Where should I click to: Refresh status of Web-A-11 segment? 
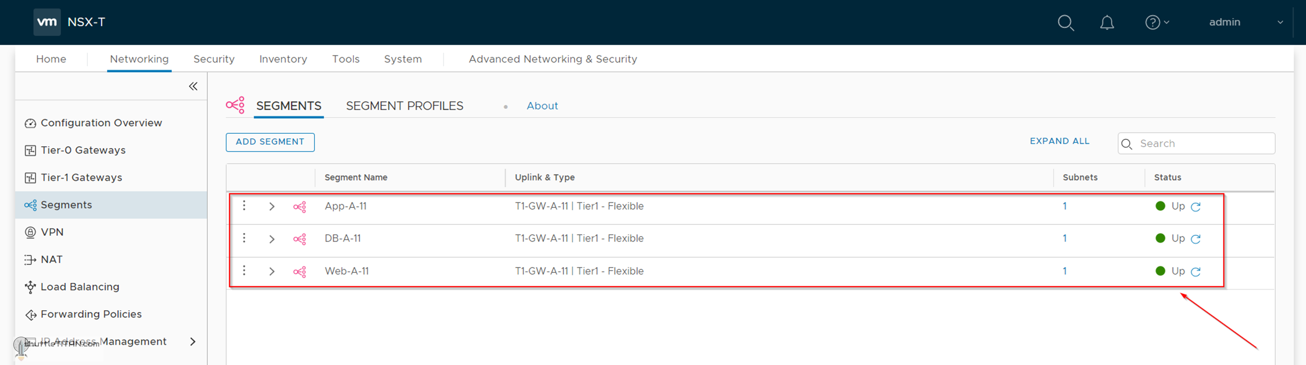pos(1196,272)
